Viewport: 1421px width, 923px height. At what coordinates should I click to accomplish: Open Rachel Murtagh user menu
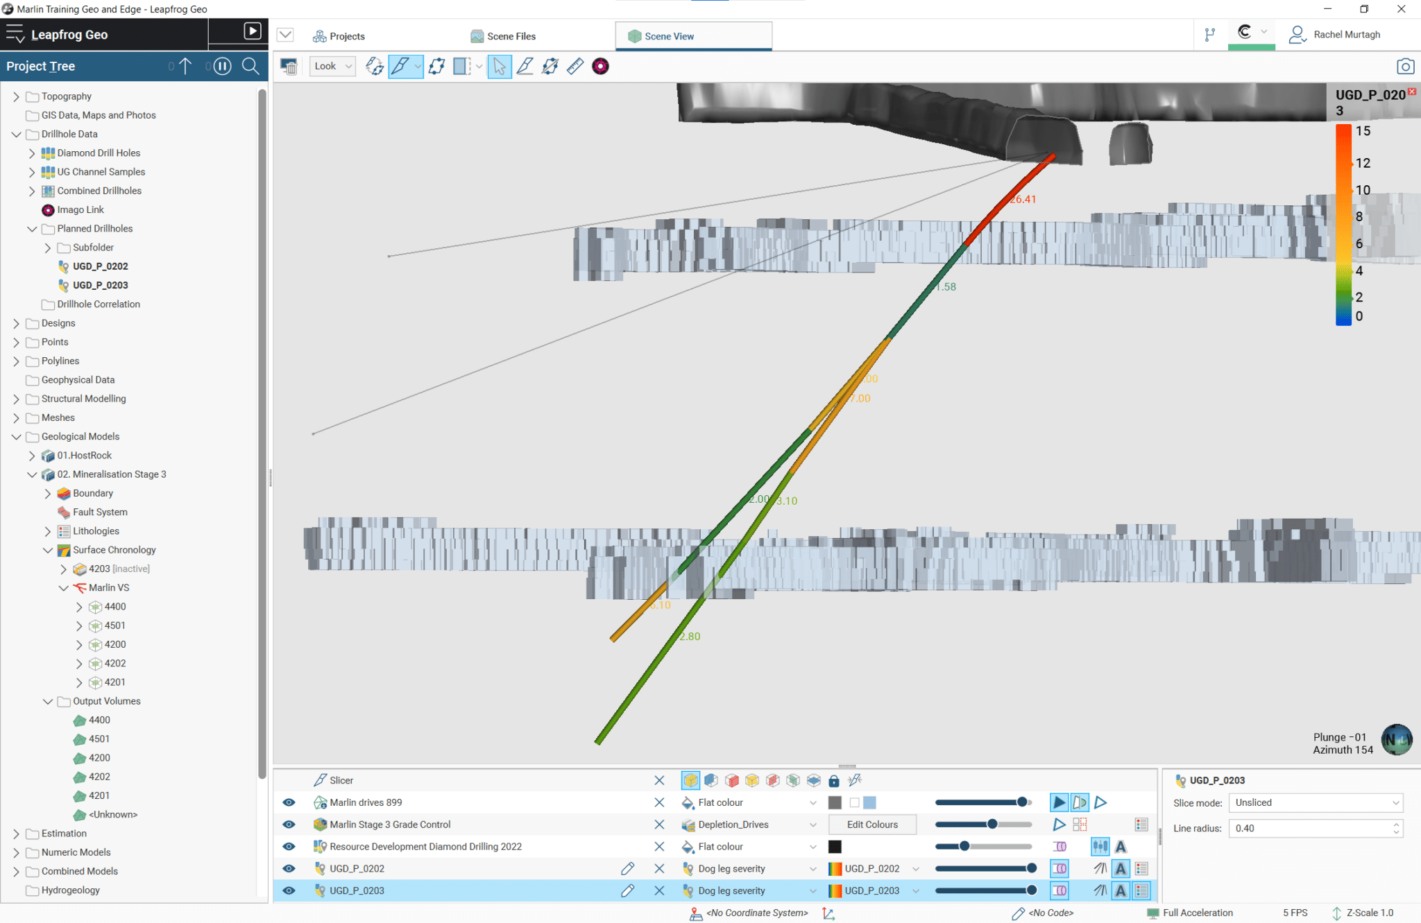coord(1335,35)
